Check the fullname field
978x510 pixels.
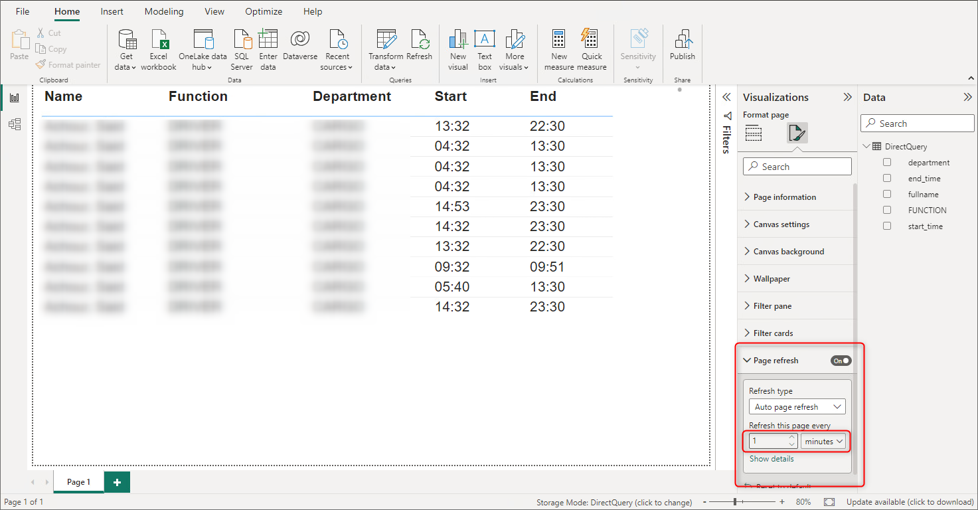click(887, 195)
